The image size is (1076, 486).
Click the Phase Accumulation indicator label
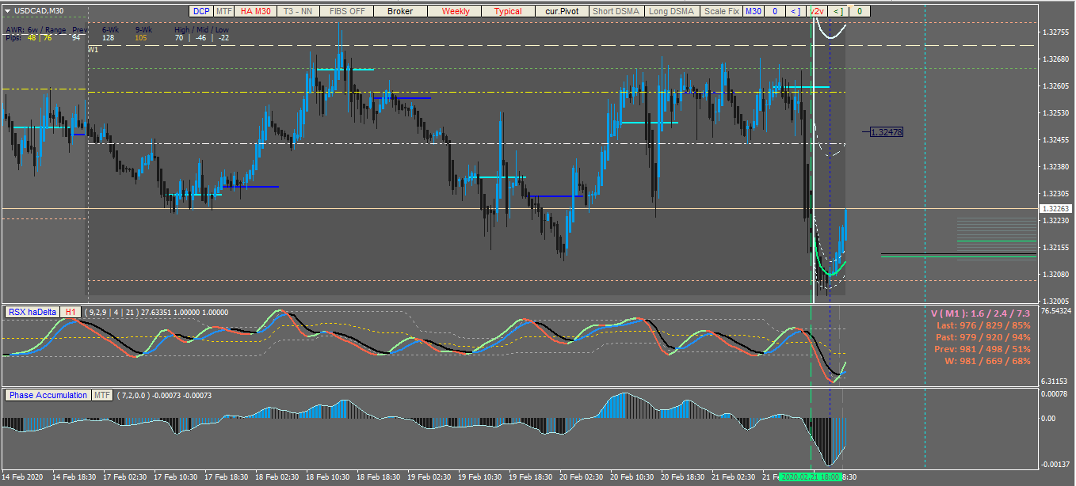pos(48,395)
